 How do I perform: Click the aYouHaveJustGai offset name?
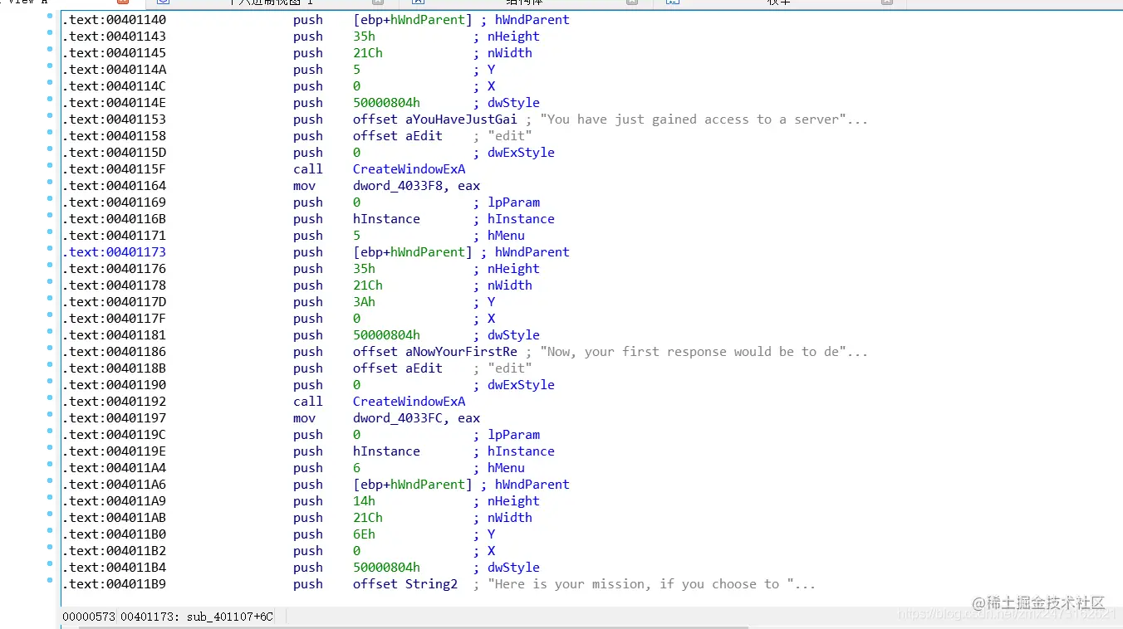461,119
